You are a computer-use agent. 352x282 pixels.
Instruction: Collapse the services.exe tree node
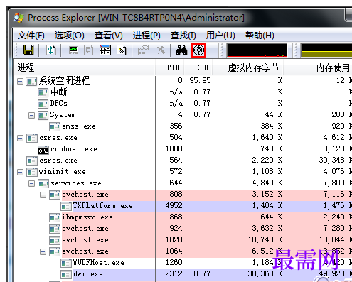31,183
